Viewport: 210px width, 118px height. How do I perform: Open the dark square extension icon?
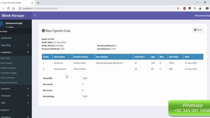pyautogui.click(x=190, y=9)
